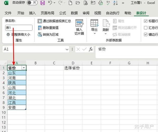Click the Name Box showing A1

pyautogui.click(x=34, y=49)
